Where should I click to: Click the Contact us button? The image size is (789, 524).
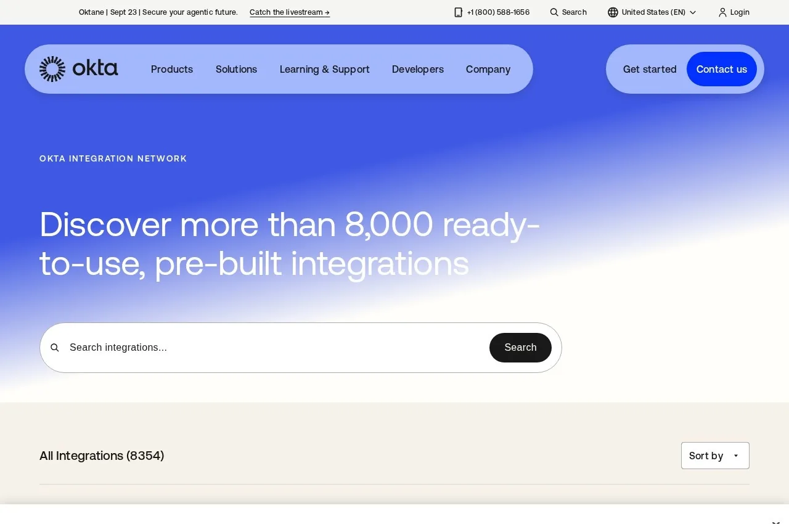tap(722, 69)
